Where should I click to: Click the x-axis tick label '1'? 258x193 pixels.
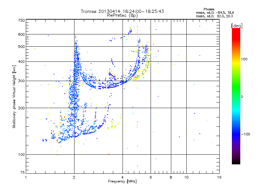coord(26,177)
